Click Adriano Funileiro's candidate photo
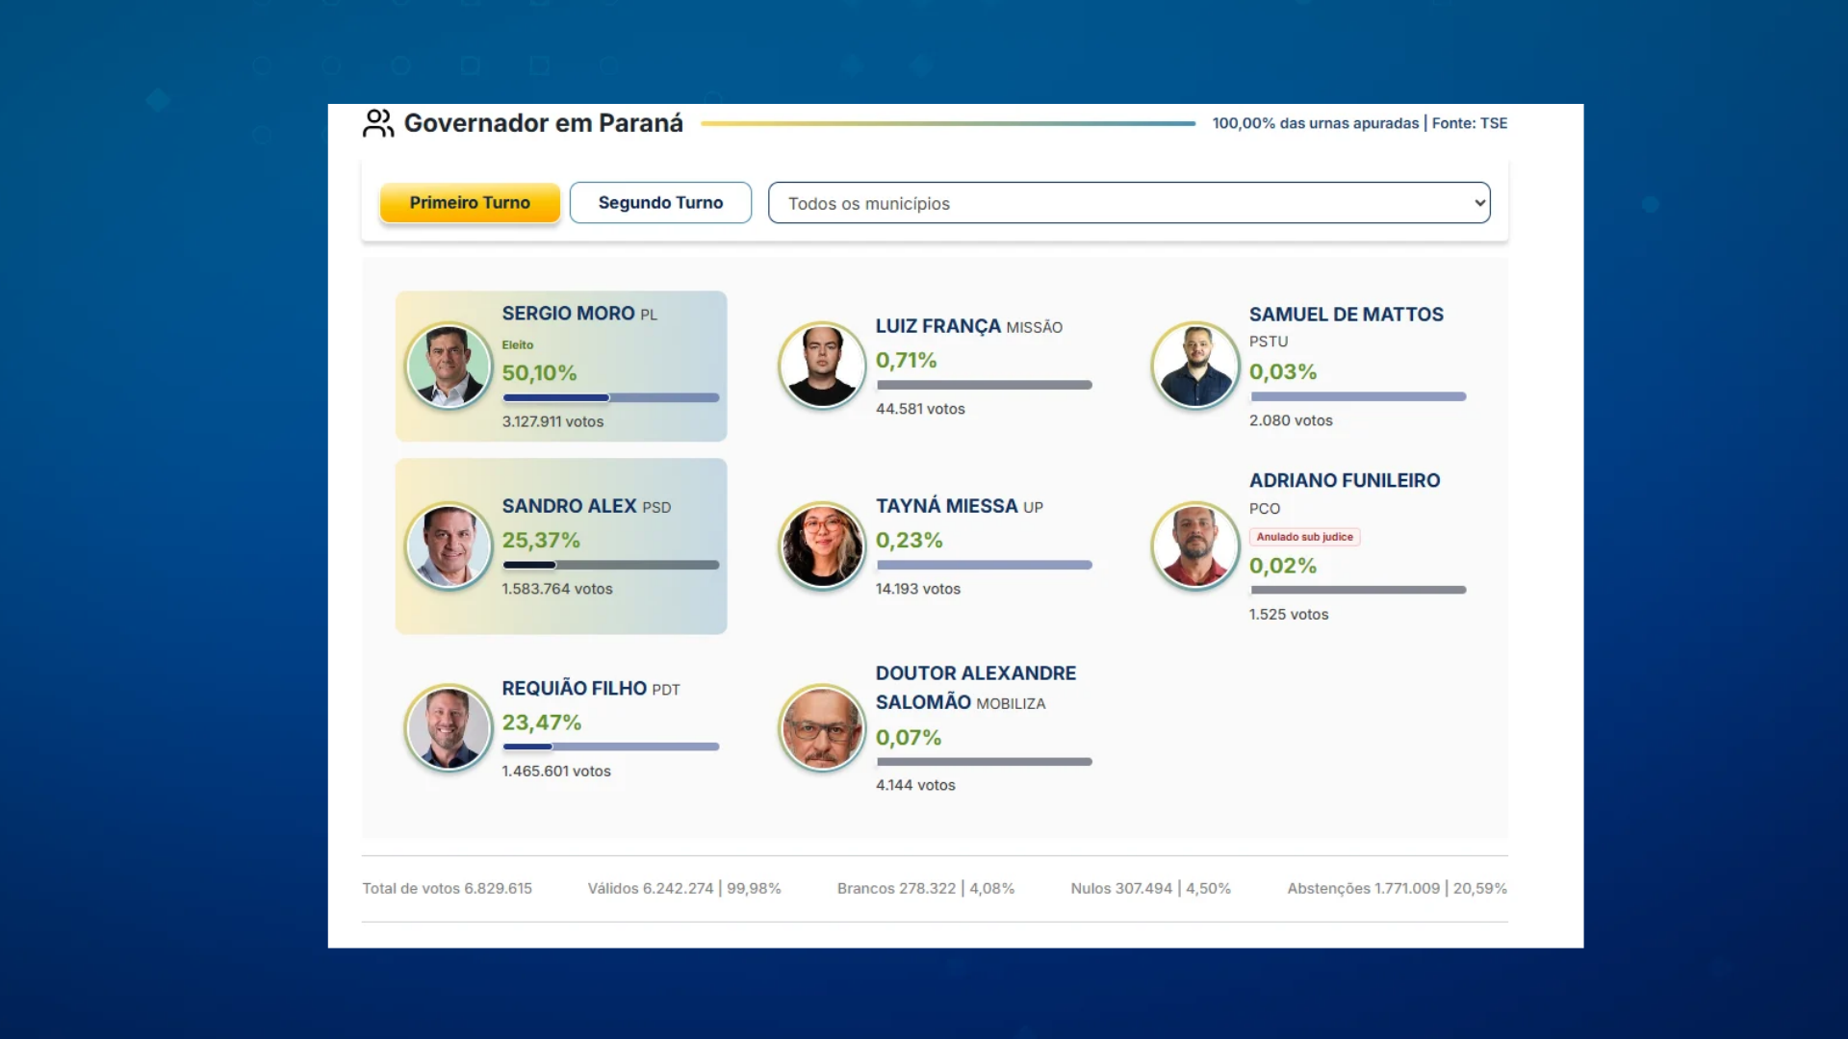This screenshot has width=1848, height=1039. 1195,545
